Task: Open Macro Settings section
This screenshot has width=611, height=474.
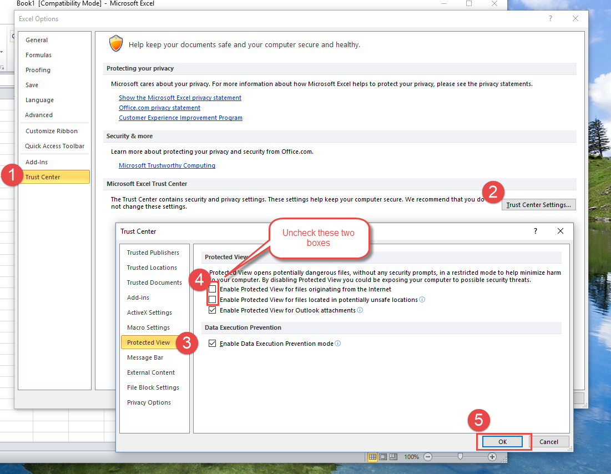Action: pos(154,327)
